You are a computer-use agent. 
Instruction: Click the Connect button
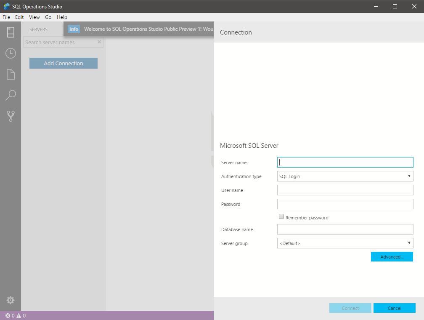click(350, 308)
